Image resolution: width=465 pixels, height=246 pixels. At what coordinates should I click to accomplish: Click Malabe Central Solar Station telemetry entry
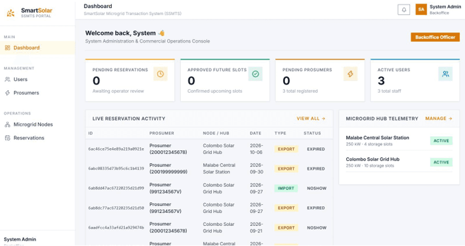399,140
